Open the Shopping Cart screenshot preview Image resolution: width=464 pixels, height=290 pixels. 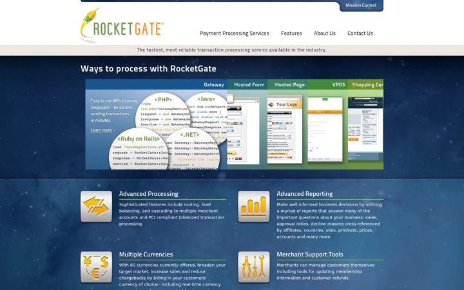pos(365,129)
